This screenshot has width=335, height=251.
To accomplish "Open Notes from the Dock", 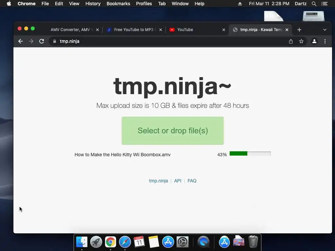I will click(x=154, y=242).
